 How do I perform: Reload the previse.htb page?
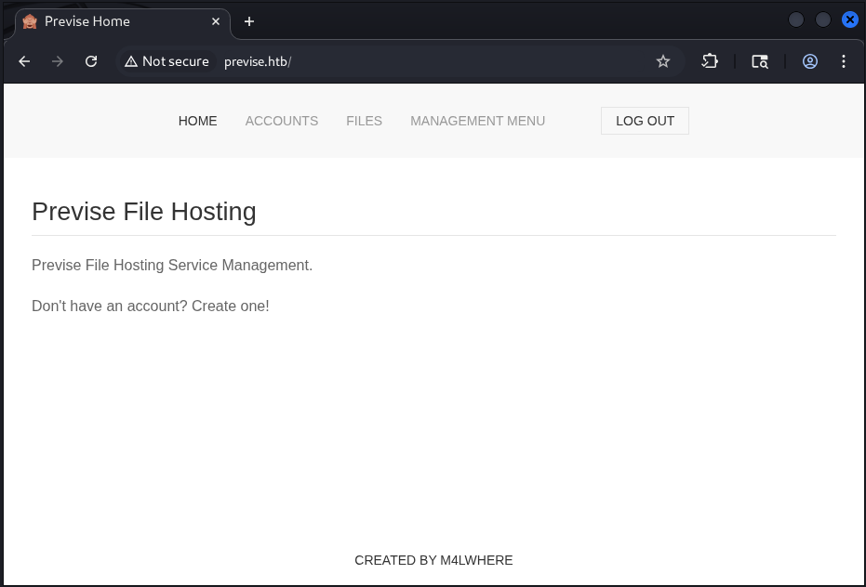click(91, 61)
